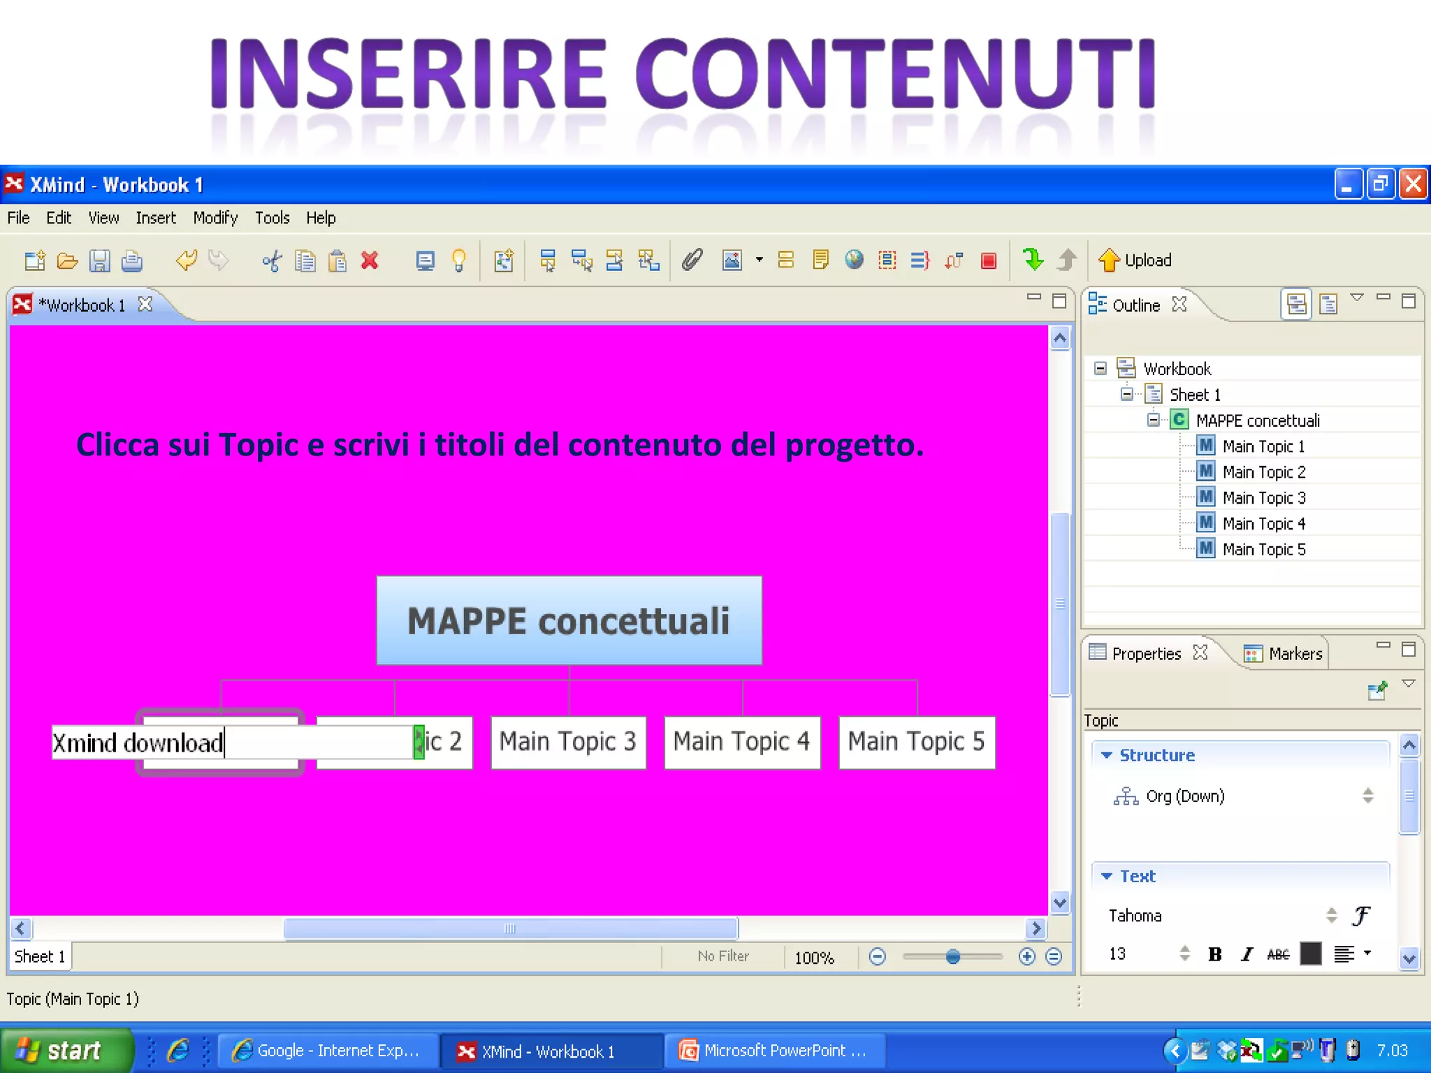Click the New workbook icon
Image resolution: width=1431 pixels, height=1073 pixels.
tap(34, 261)
